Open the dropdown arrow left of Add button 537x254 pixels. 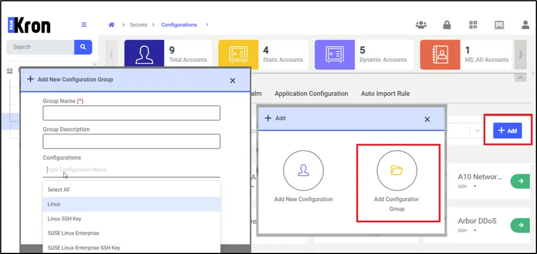coord(478,130)
